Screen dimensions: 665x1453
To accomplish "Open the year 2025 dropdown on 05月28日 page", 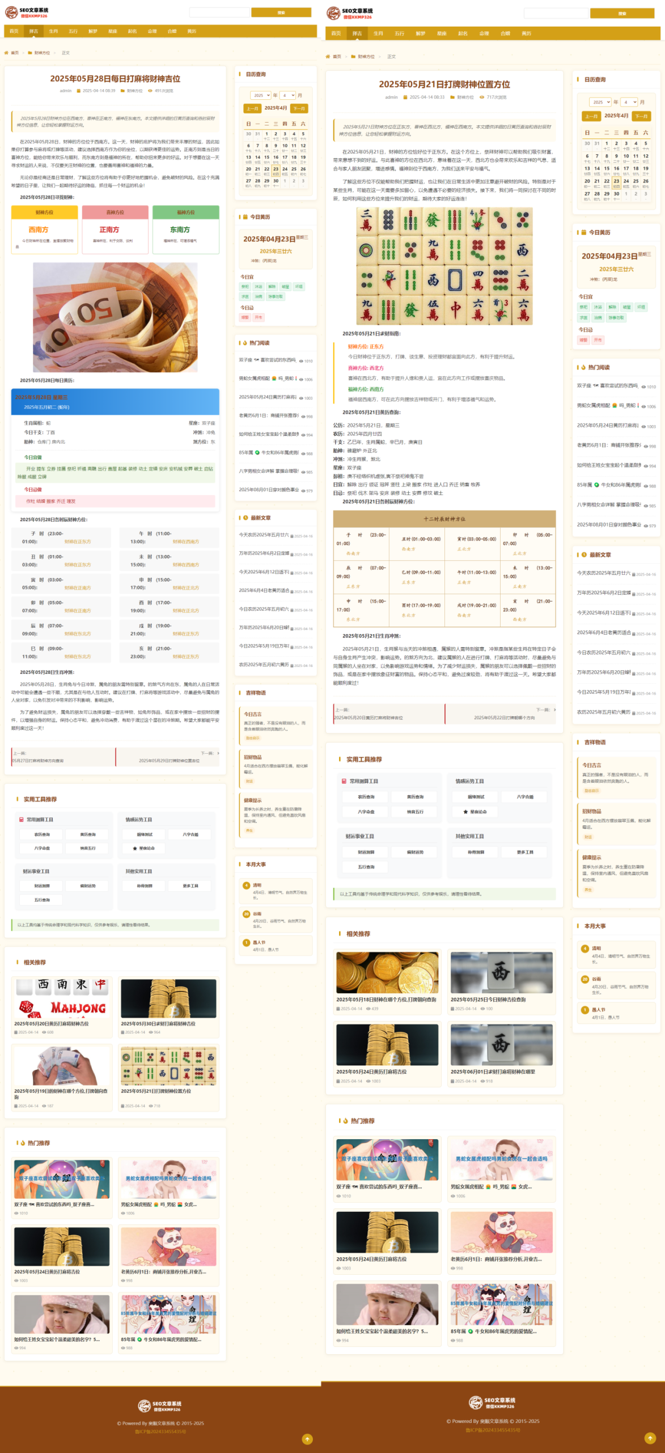I will click(261, 95).
